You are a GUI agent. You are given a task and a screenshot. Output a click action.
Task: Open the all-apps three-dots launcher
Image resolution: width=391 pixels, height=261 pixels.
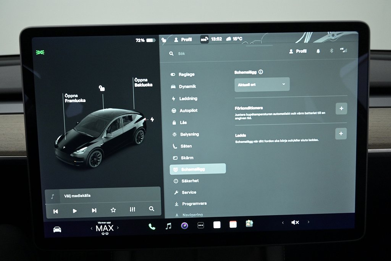pyautogui.click(x=201, y=225)
